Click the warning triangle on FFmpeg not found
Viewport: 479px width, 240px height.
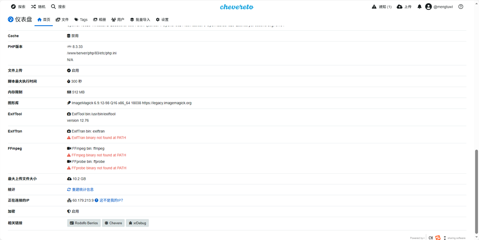[x=69, y=155]
